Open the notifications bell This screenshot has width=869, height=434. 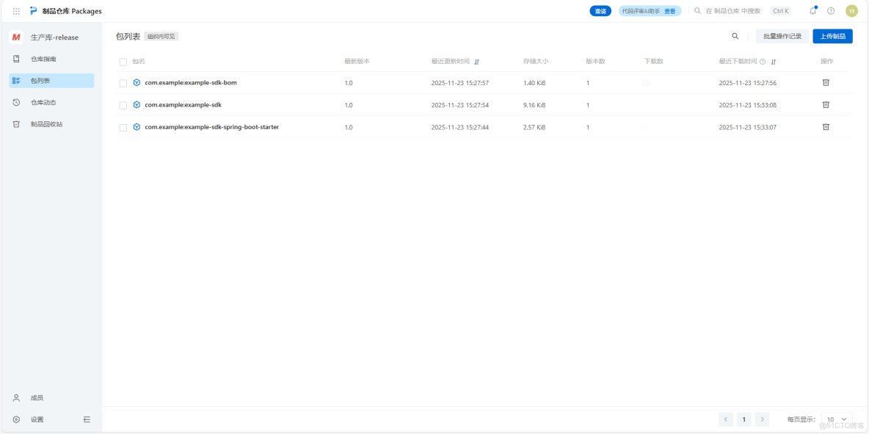click(812, 10)
